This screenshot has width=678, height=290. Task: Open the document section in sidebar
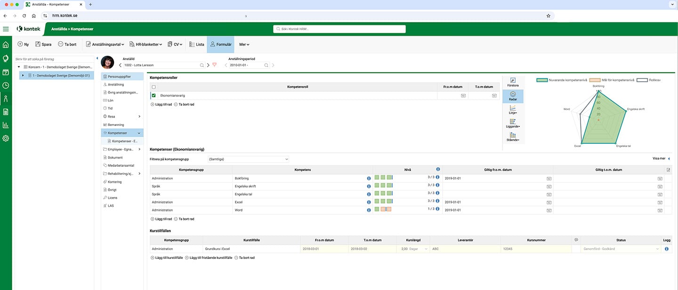point(6,112)
